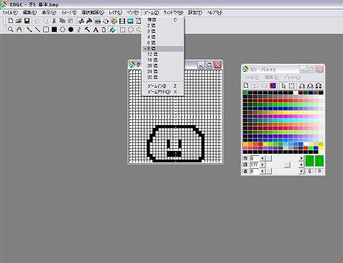
Task: Pick the white swatch in the palette's top row
Action: click(296, 93)
